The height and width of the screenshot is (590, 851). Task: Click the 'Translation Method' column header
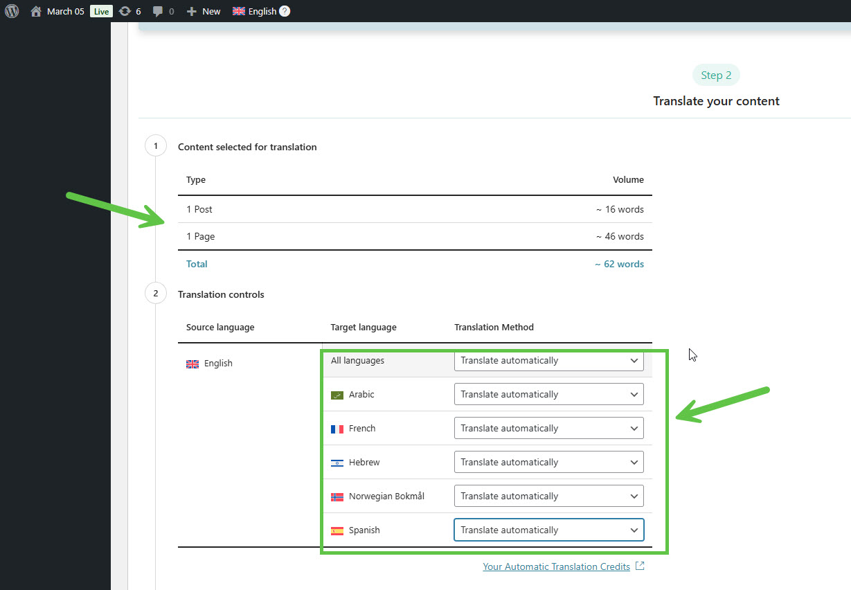point(494,327)
